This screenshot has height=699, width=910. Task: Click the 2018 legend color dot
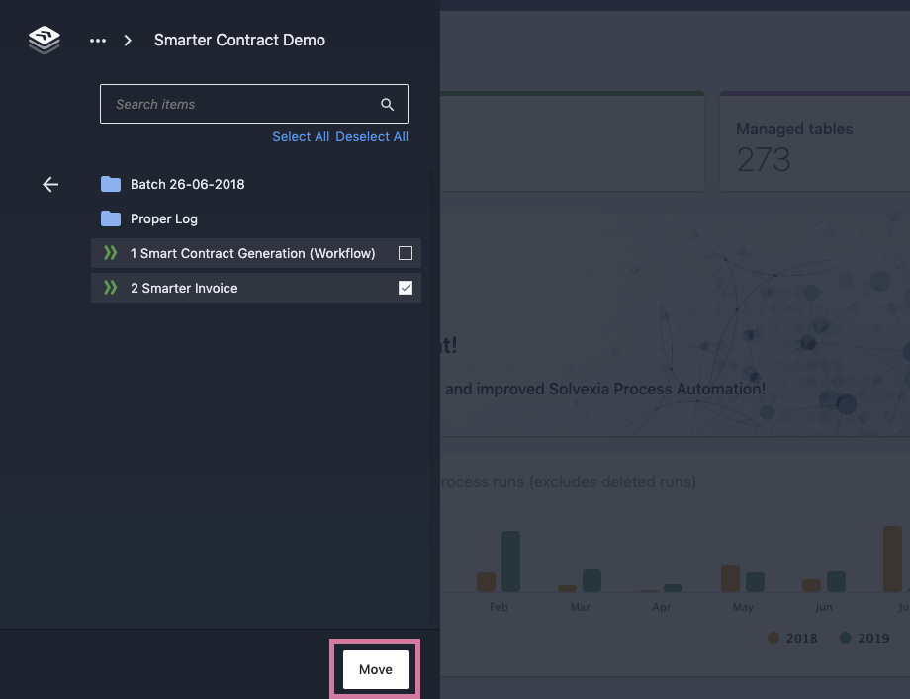click(773, 638)
